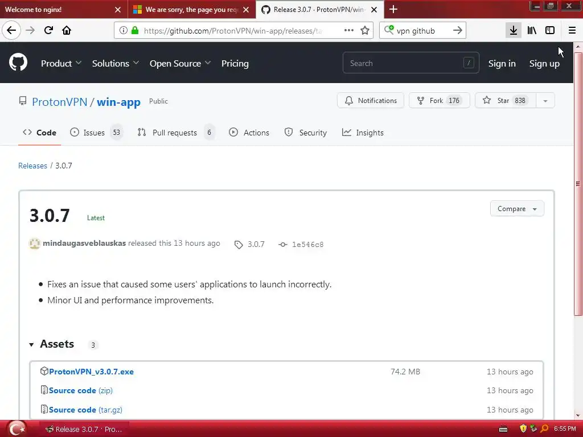The width and height of the screenshot is (583, 437).
Task: Open the ProtonVPN organization link
Action: coord(59,102)
